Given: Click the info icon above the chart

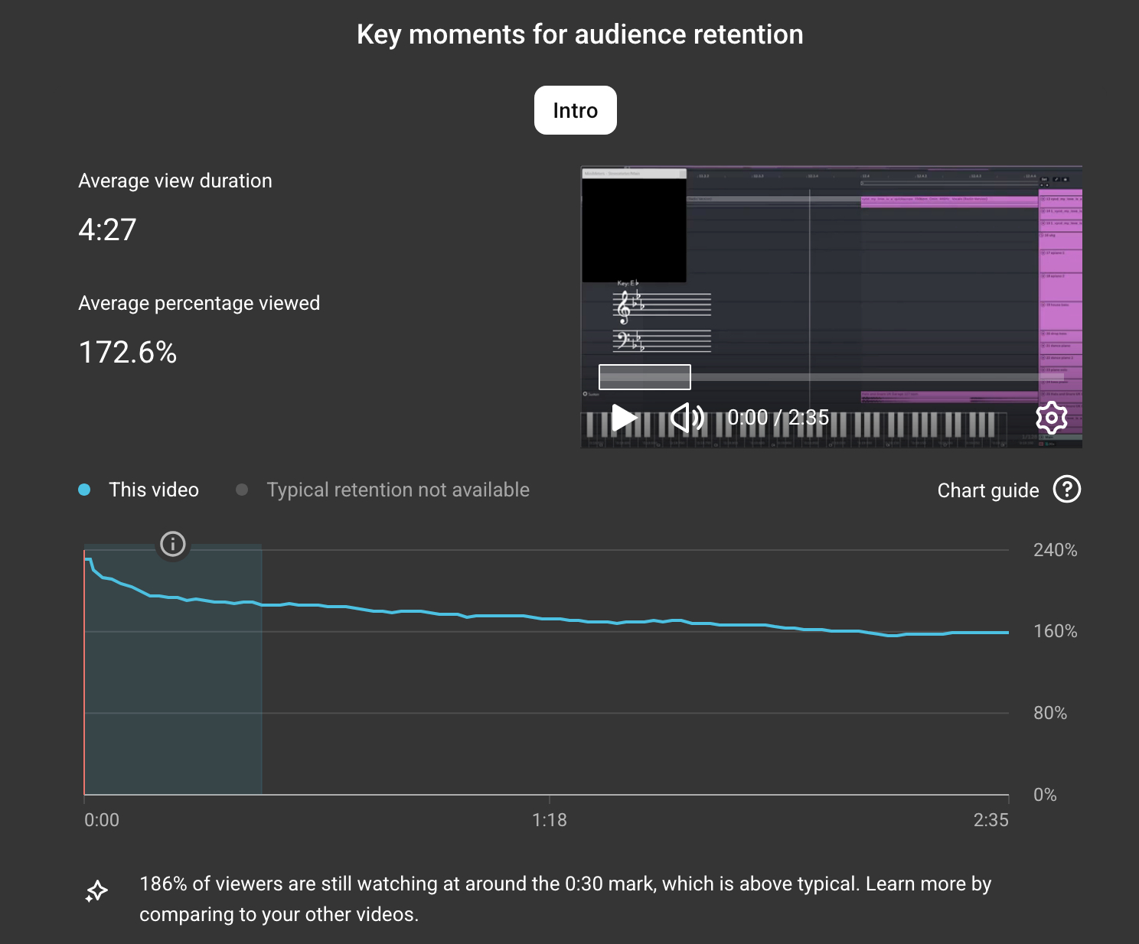Looking at the screenshot, I should (x=173, y=544).
